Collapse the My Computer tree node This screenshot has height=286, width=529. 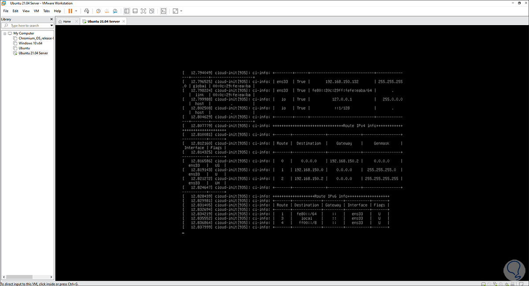point(5,33)
